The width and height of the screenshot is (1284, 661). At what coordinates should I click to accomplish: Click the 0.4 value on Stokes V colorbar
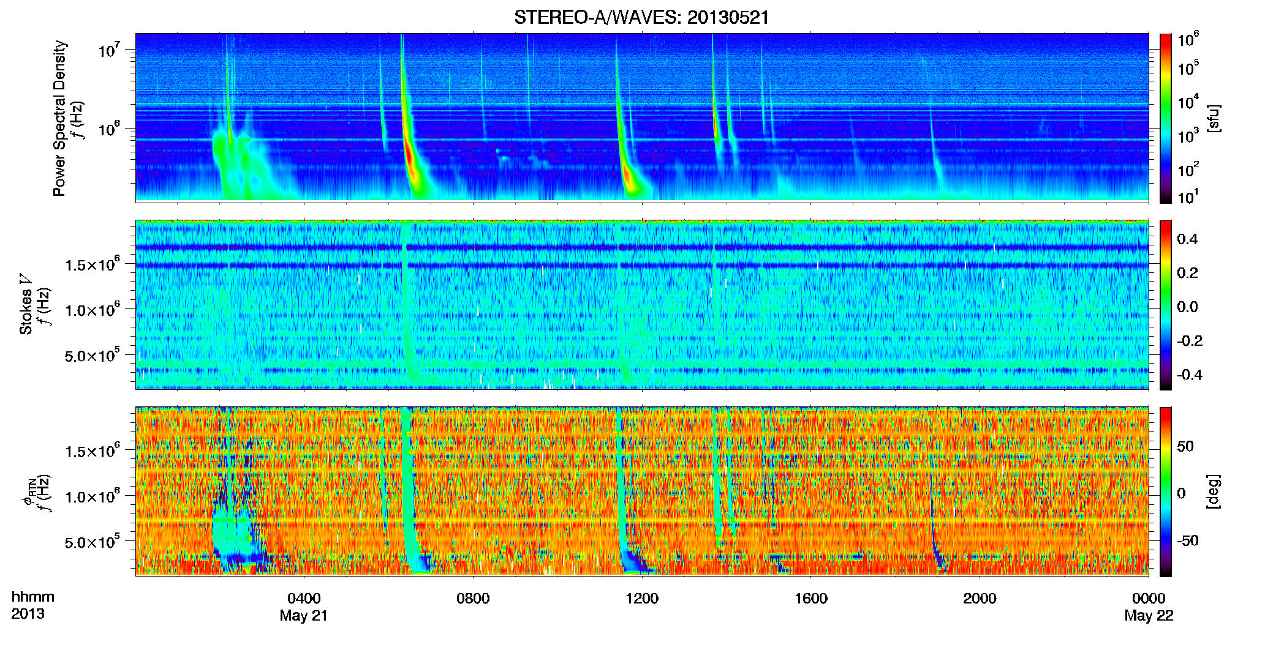click(1187, 239)
